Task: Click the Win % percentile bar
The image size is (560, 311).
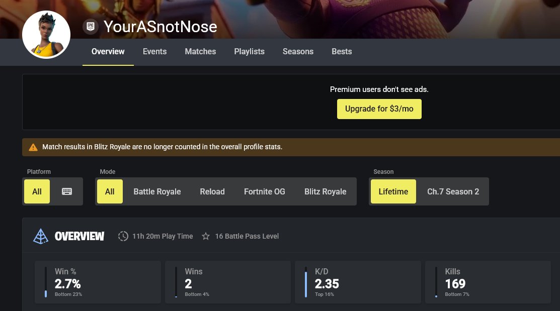Action: click(x=46, y=282)
